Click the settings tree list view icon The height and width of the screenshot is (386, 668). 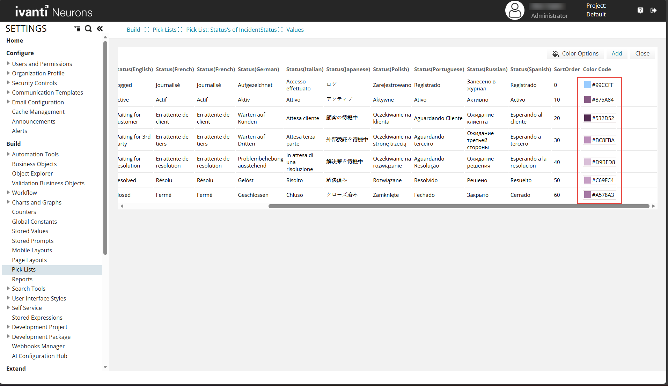(77, 29)
